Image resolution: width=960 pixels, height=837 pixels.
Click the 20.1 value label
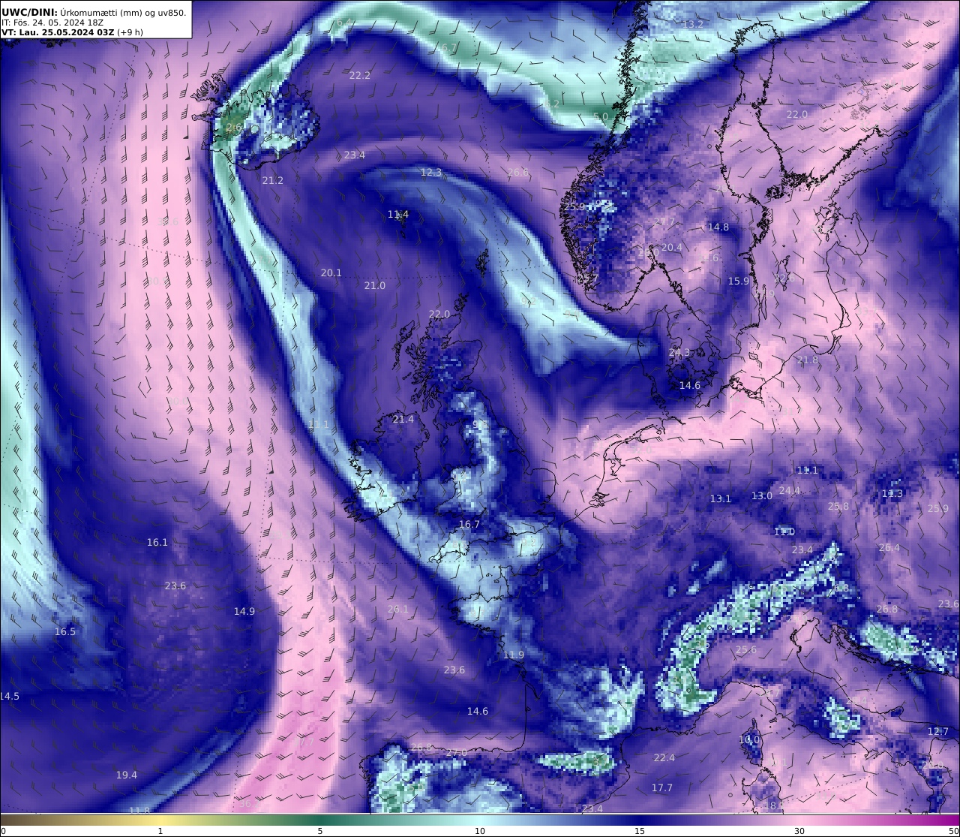[x=331, y=273]
